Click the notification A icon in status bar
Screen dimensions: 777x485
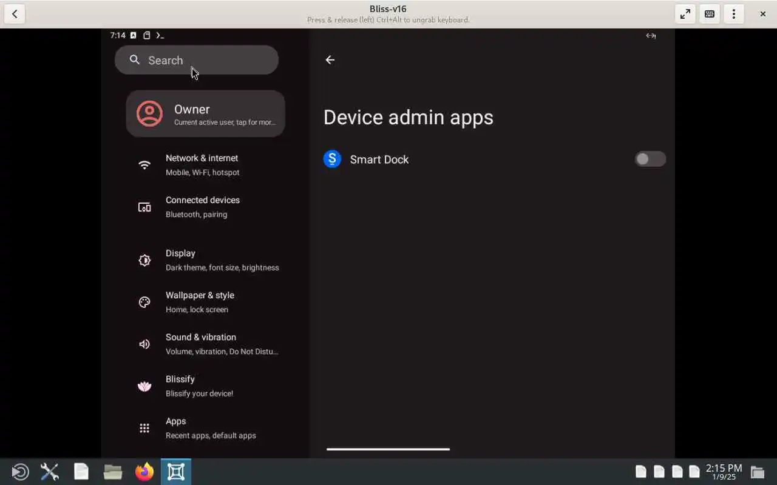click(134, 35)
